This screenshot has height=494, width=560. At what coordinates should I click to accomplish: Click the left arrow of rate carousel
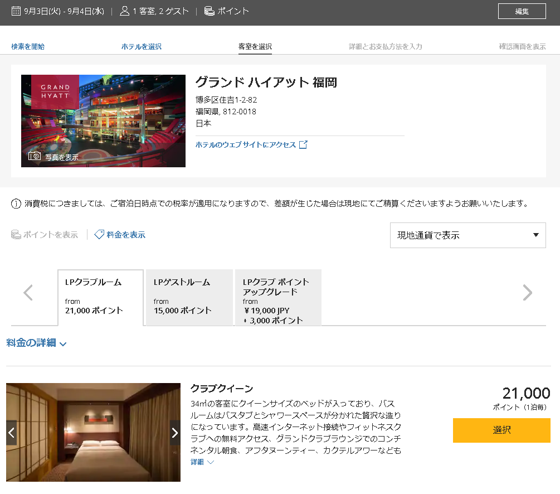[x=28, y=293]
